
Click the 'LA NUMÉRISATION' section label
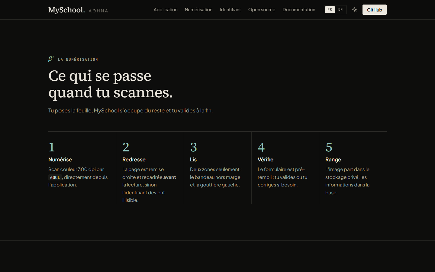tap(78, 60)
